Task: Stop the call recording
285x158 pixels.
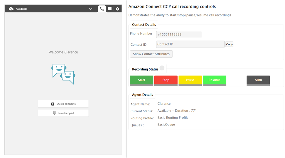Action: [166, 81]
